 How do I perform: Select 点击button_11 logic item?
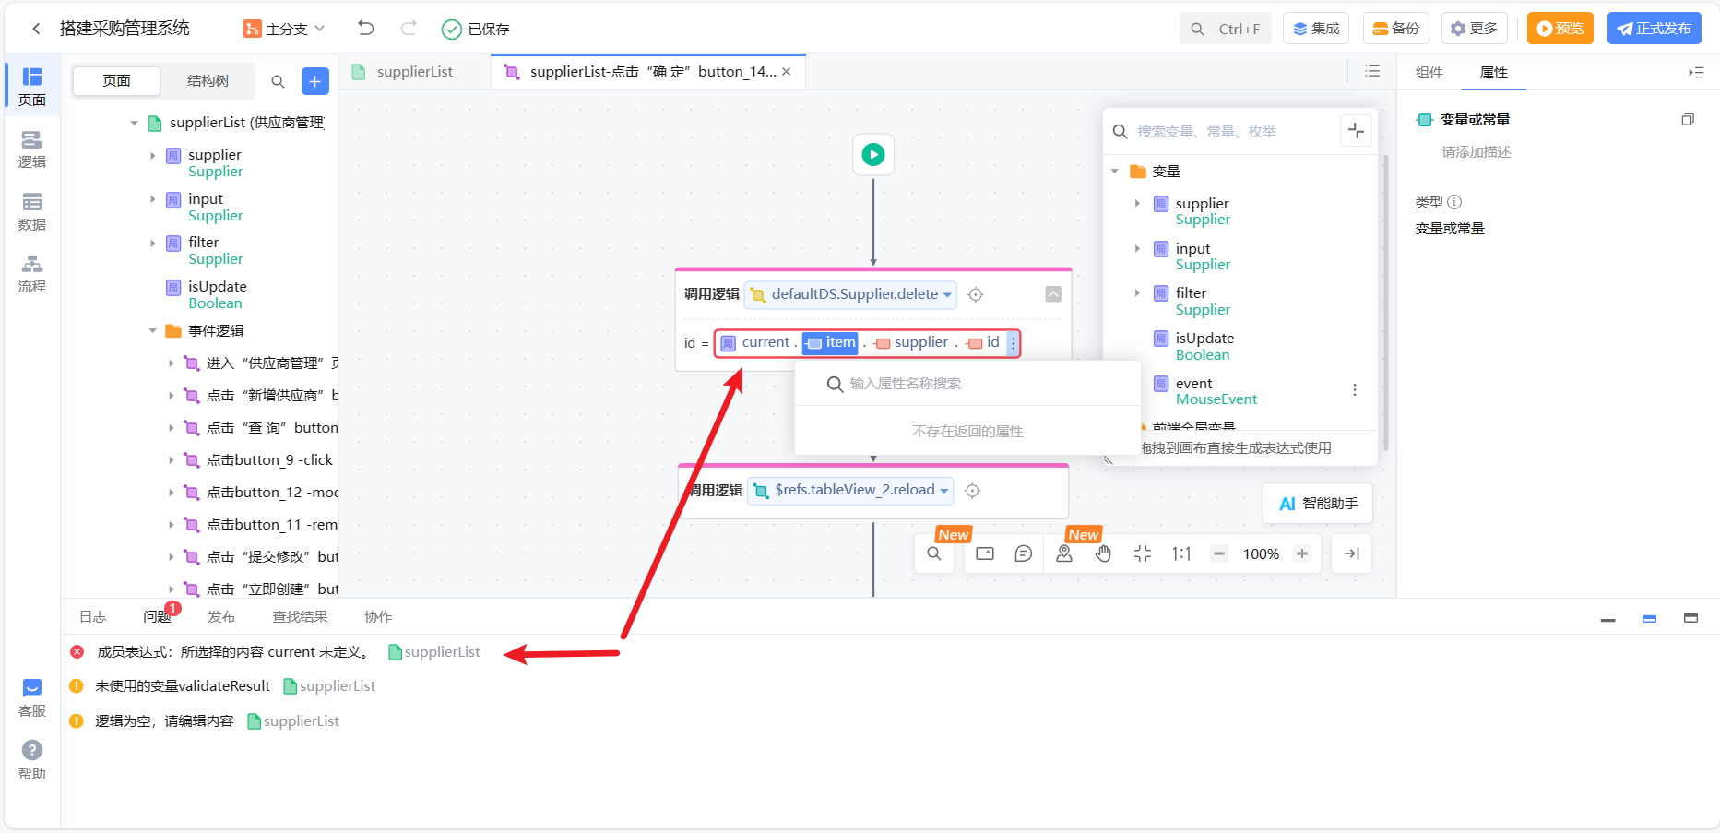271,525
